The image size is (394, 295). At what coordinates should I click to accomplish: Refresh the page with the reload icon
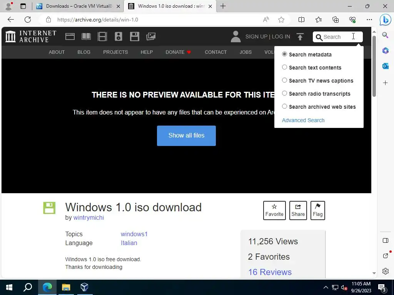(x=28, y=20)
